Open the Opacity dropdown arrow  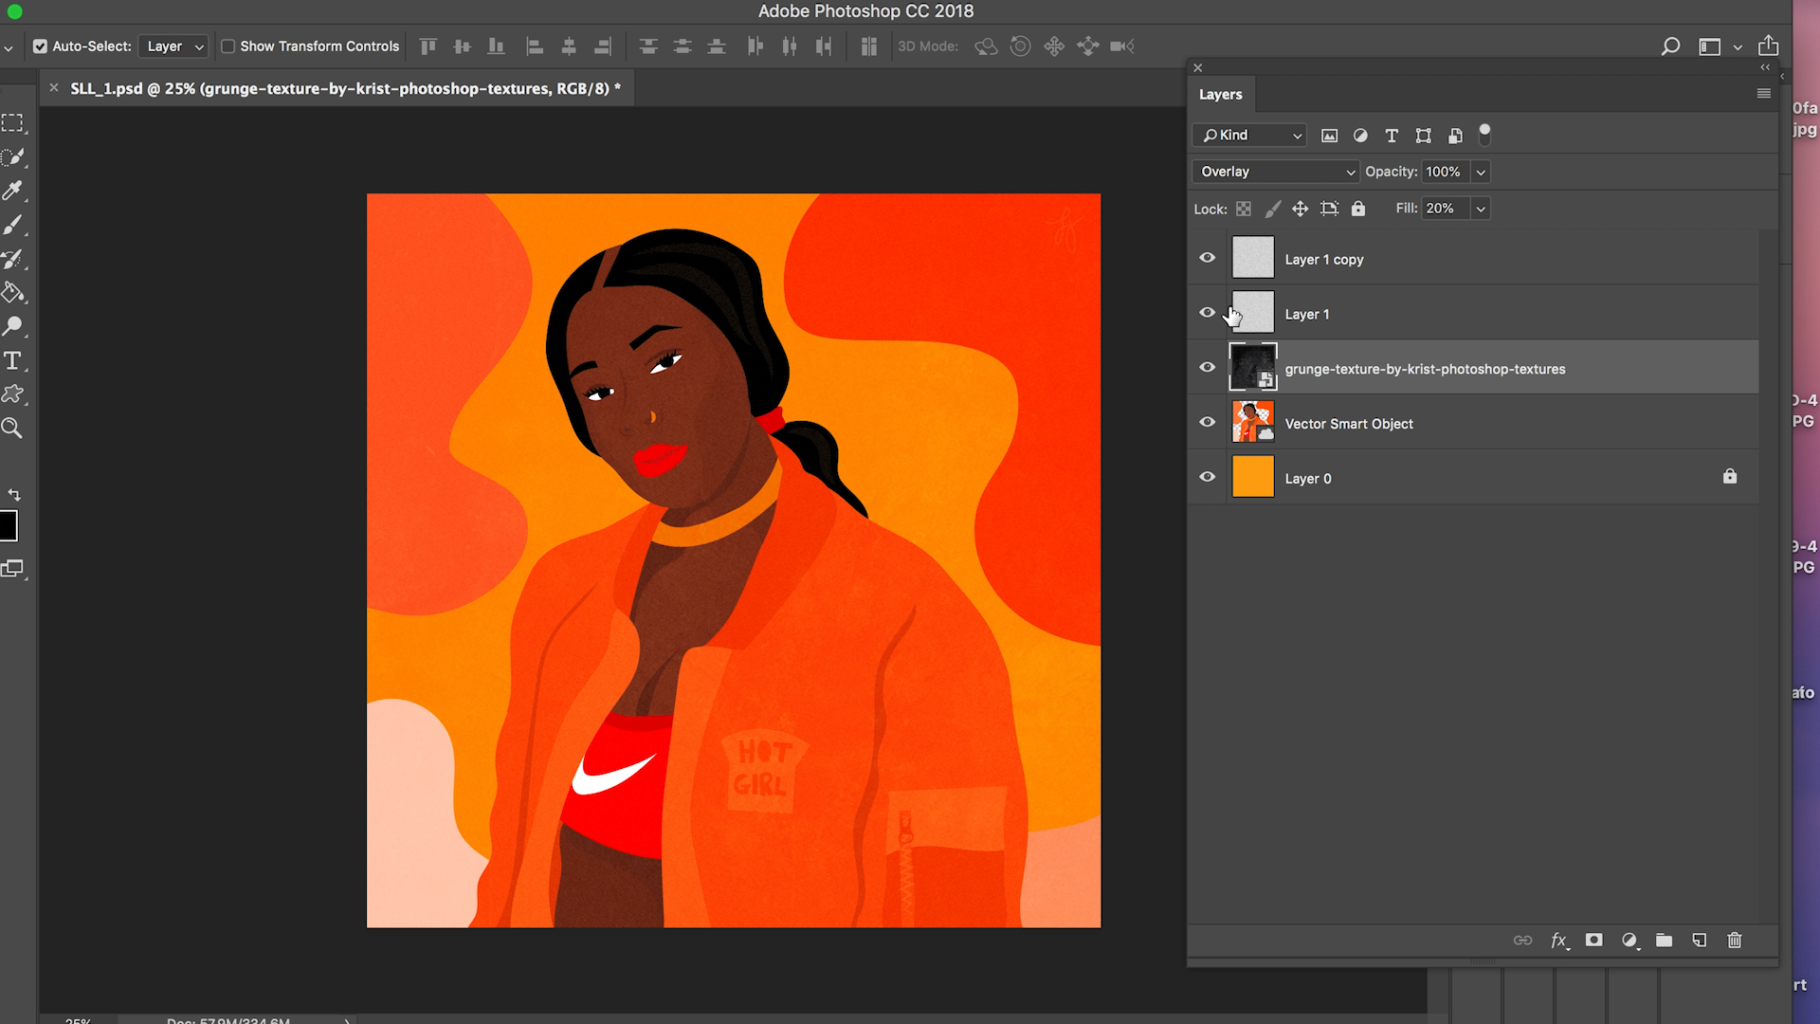click(x=1480, y=172)
